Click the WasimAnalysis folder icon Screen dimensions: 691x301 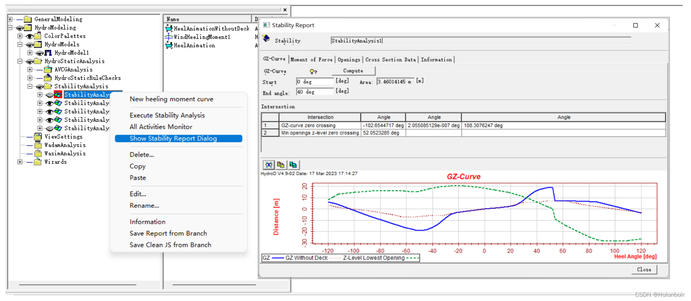tap(38, 153)
